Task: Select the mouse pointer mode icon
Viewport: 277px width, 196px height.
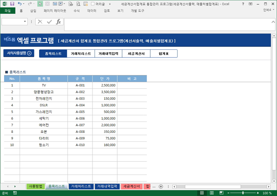Action: [40, 4]
